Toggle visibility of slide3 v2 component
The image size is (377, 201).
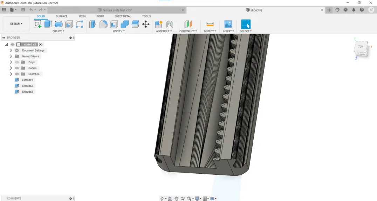13,45
